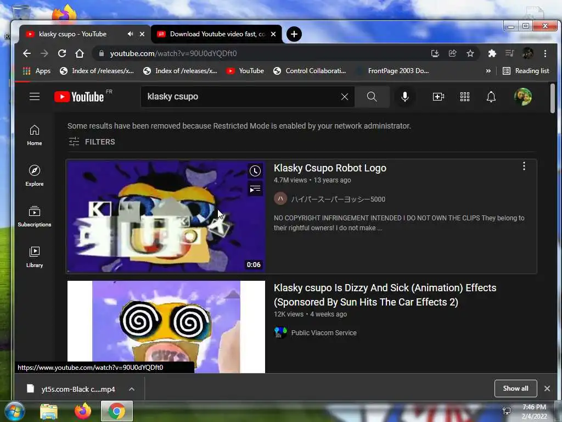Open the Klasky Csupo Robot Logo thumbnail

pyautogui.click(x=166, y=216)
